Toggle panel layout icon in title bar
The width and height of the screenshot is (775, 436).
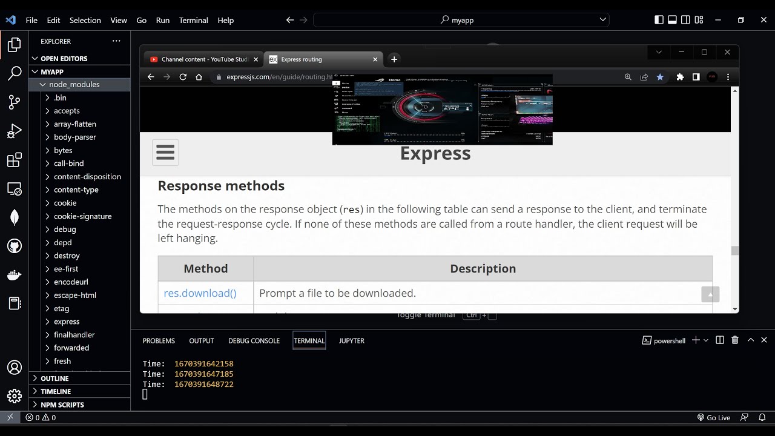672,20
